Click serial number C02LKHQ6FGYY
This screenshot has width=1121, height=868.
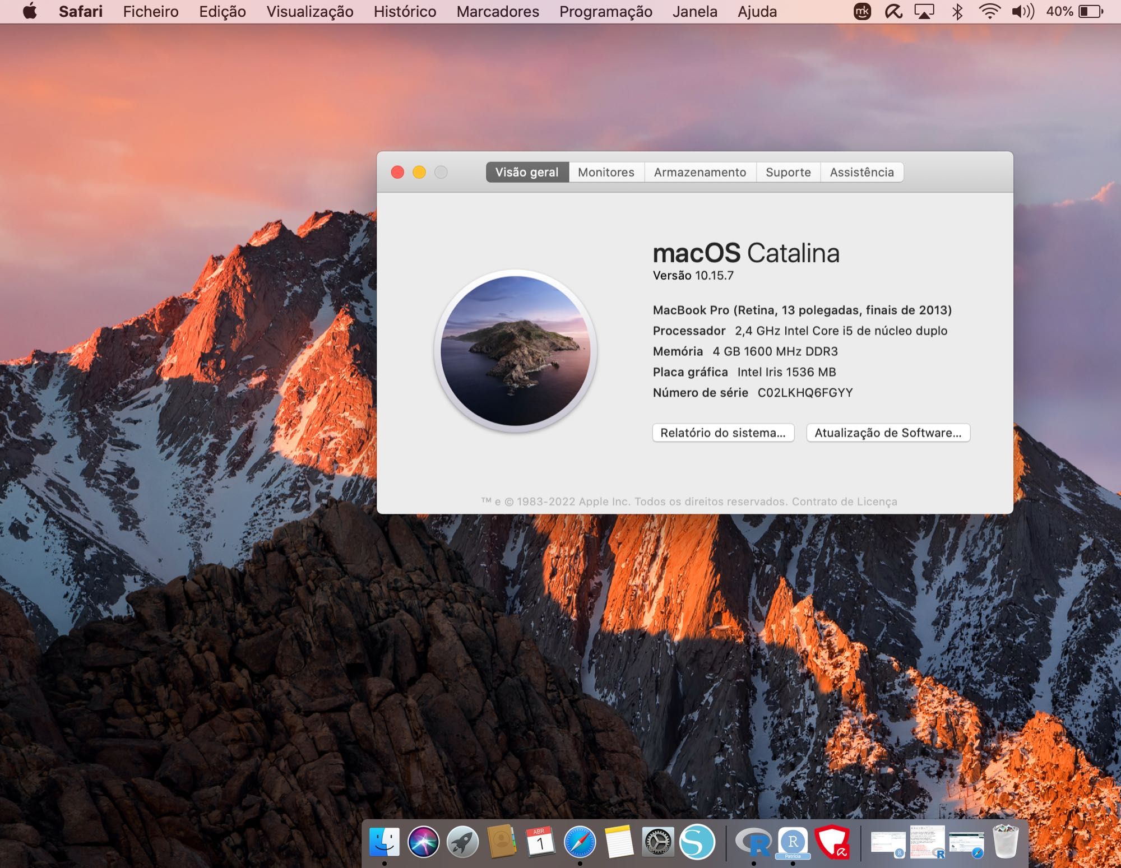(805, 392)
